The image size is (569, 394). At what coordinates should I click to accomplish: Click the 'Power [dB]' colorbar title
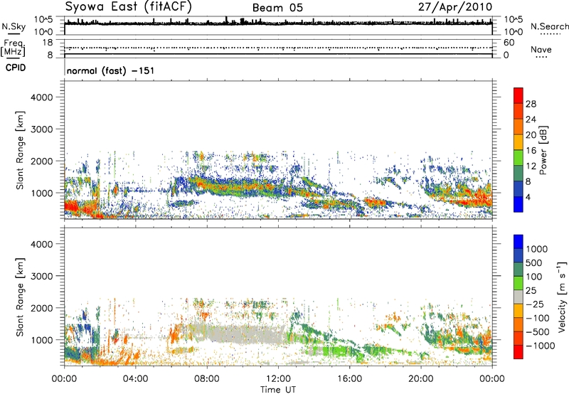543,151
